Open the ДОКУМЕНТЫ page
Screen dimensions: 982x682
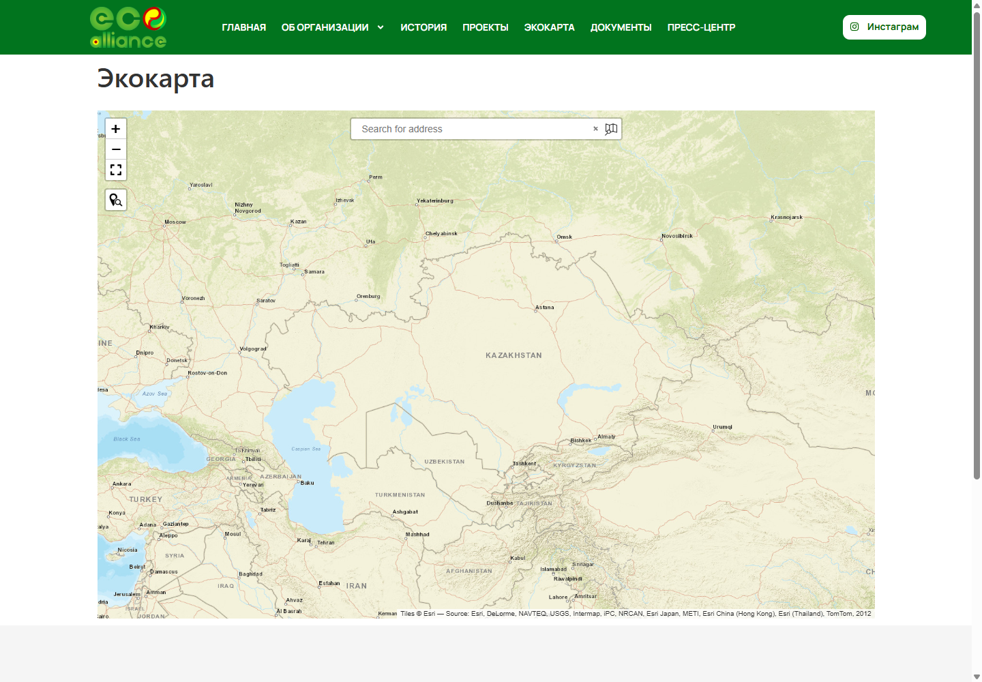(621, 27)
